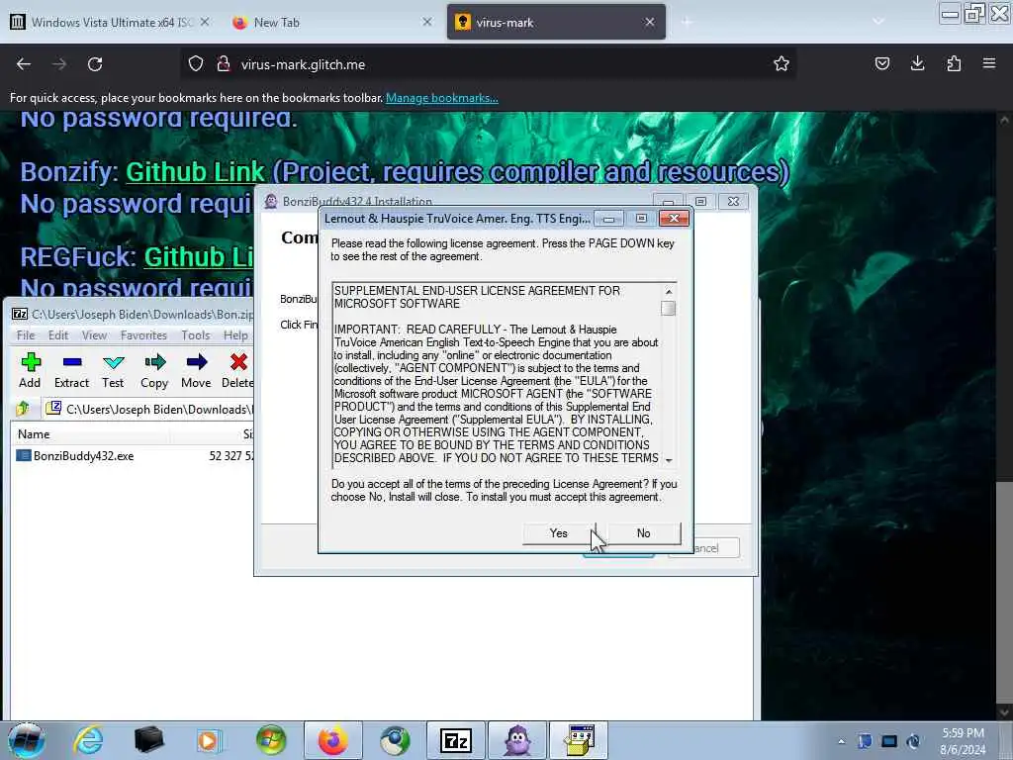Click the Manage bookmarks link
1013x760 pixels.
(x=442, y=98)
